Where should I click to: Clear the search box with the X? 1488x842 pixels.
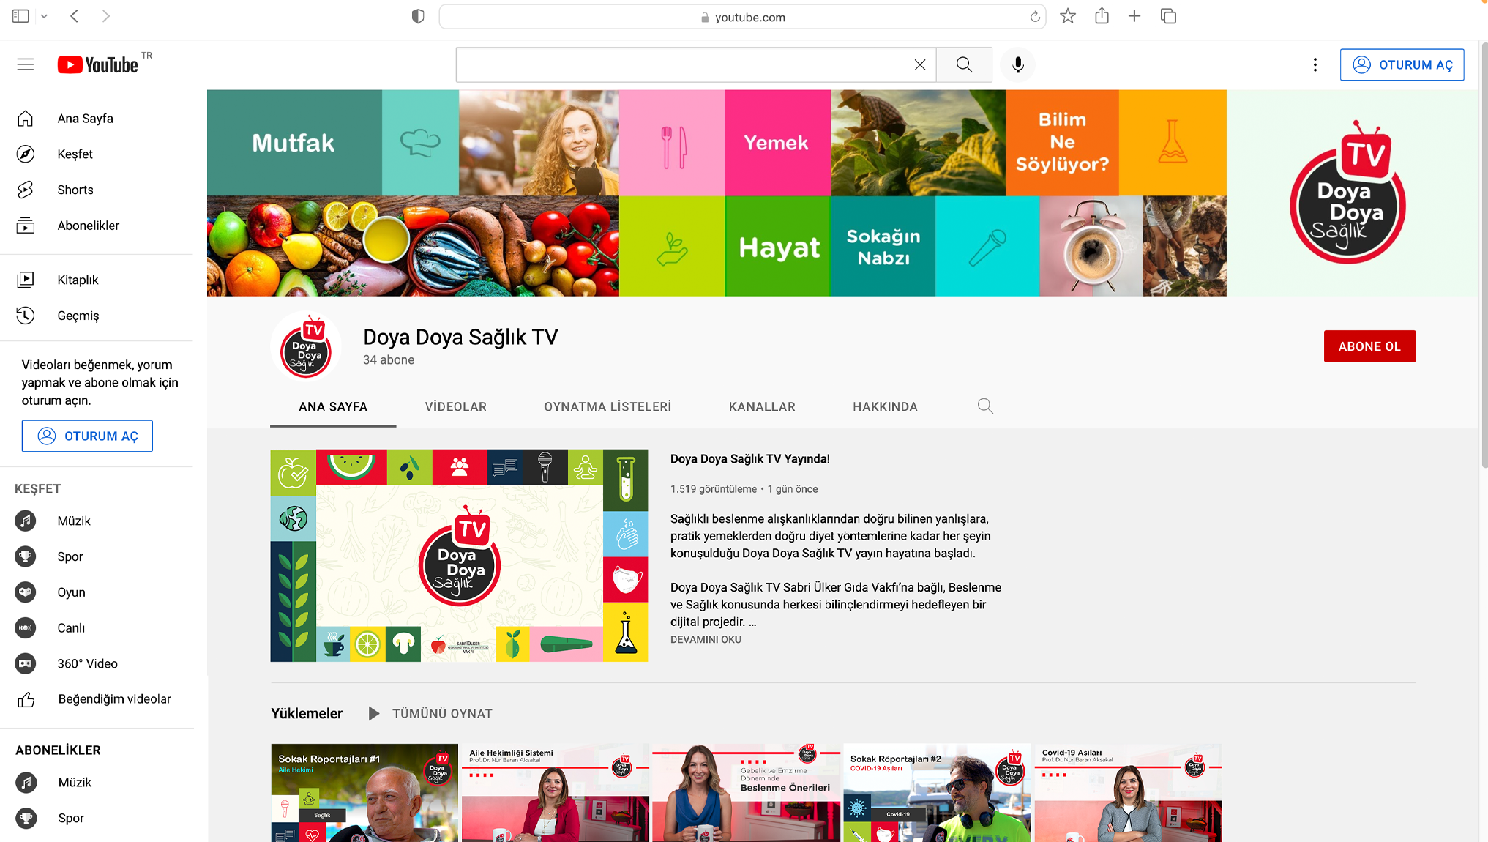coord(919,64)
